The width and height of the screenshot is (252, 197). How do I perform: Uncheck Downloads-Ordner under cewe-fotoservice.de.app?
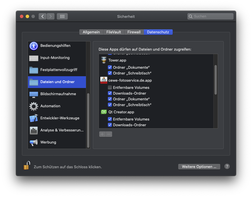tap(110, 93)
